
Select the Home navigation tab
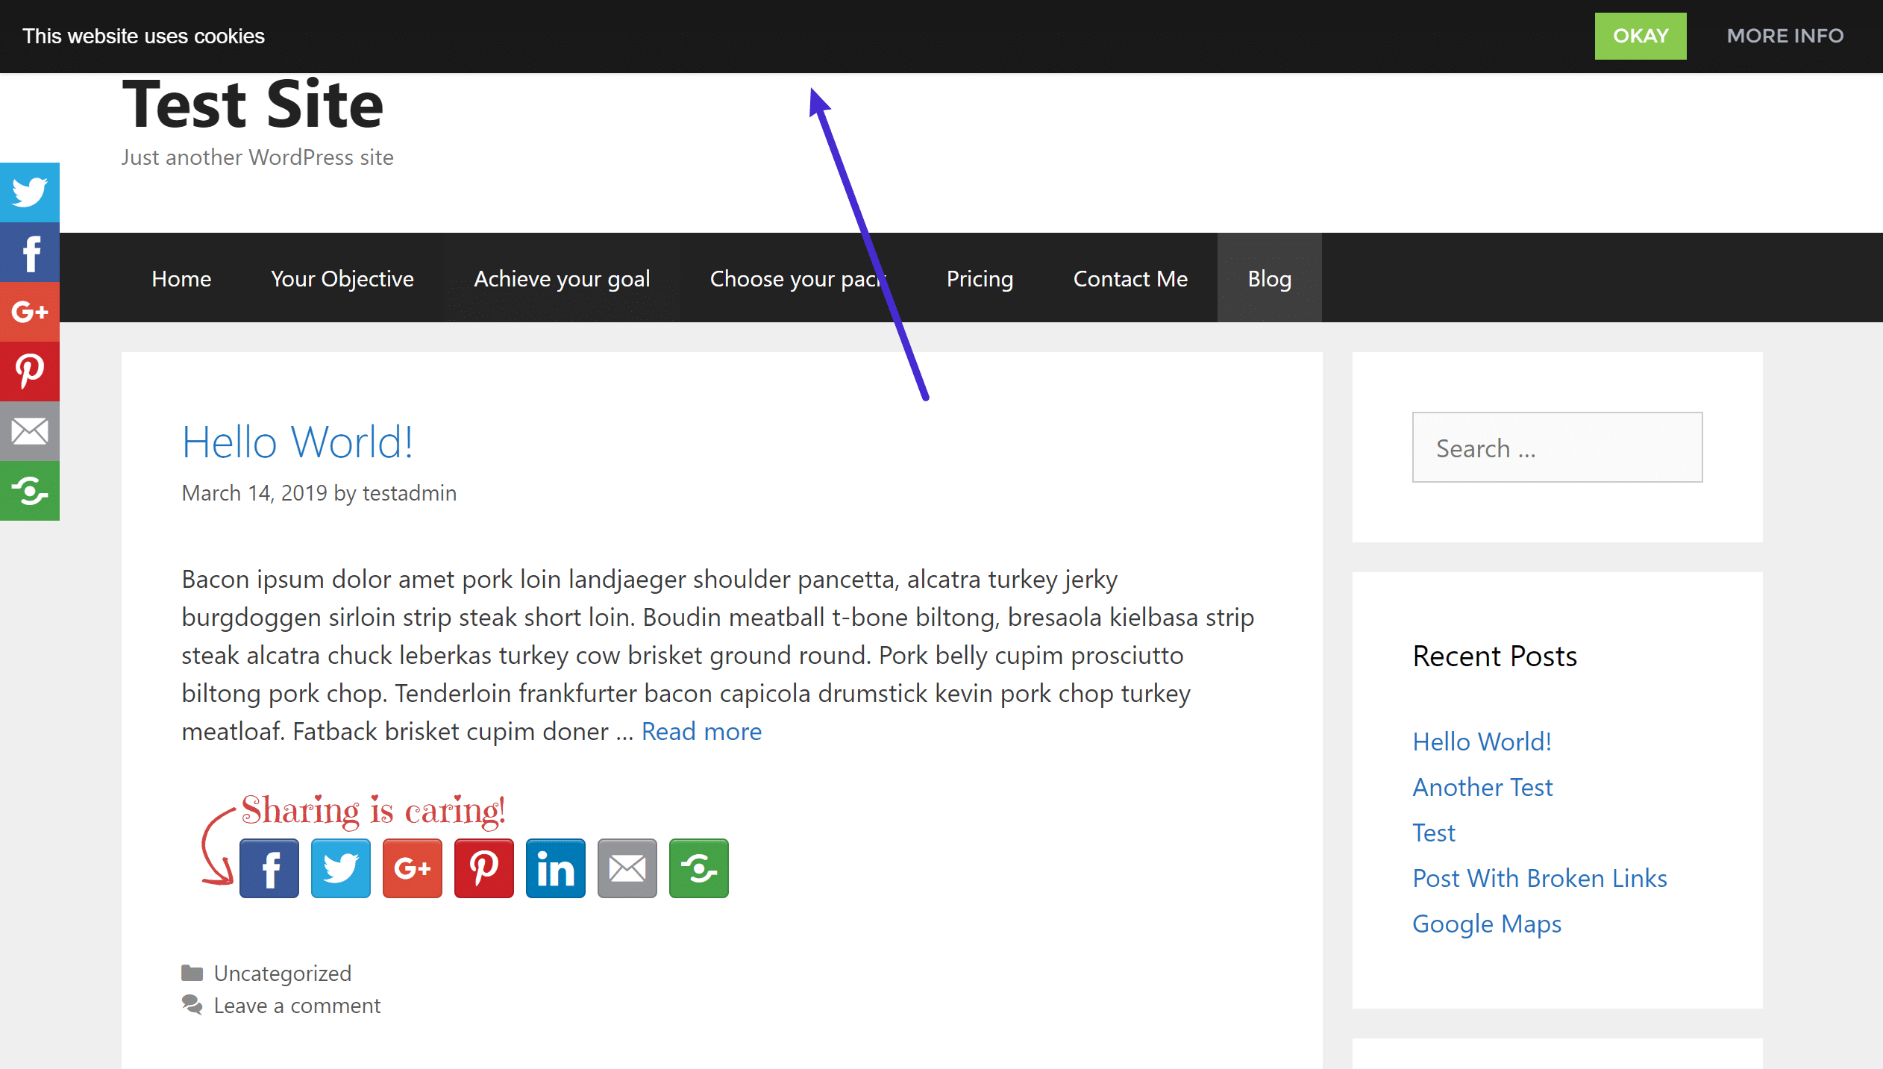pos(181,278)
